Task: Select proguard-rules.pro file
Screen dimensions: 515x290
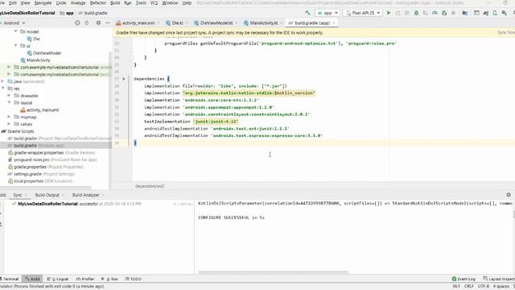Action: [x=52, y=159]
